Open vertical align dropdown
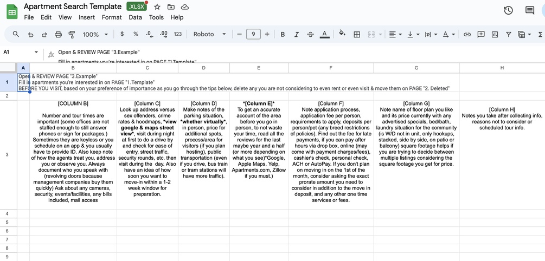 point(413,34)
